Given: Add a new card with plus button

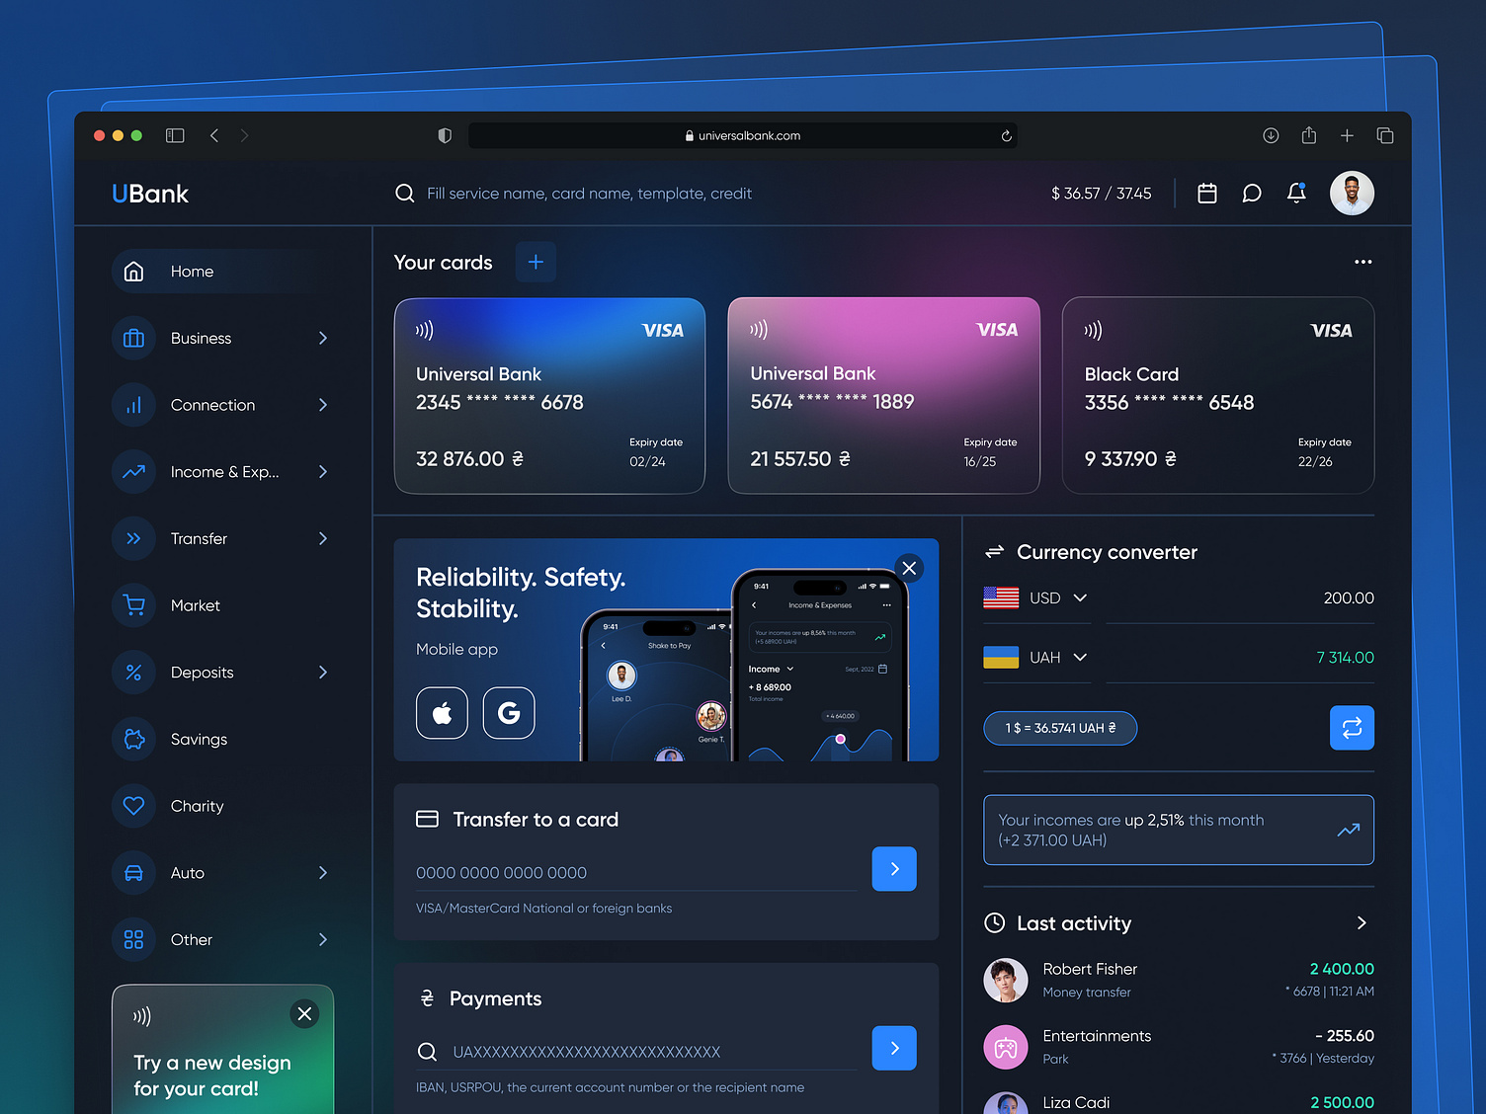Looking at the screenshot, I should pos(536,262).
